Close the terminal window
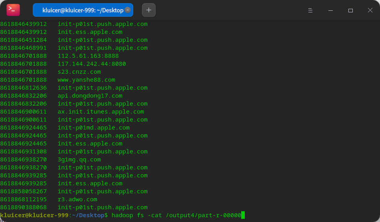Viewport: 380px width, 222px height. point(370,10)
